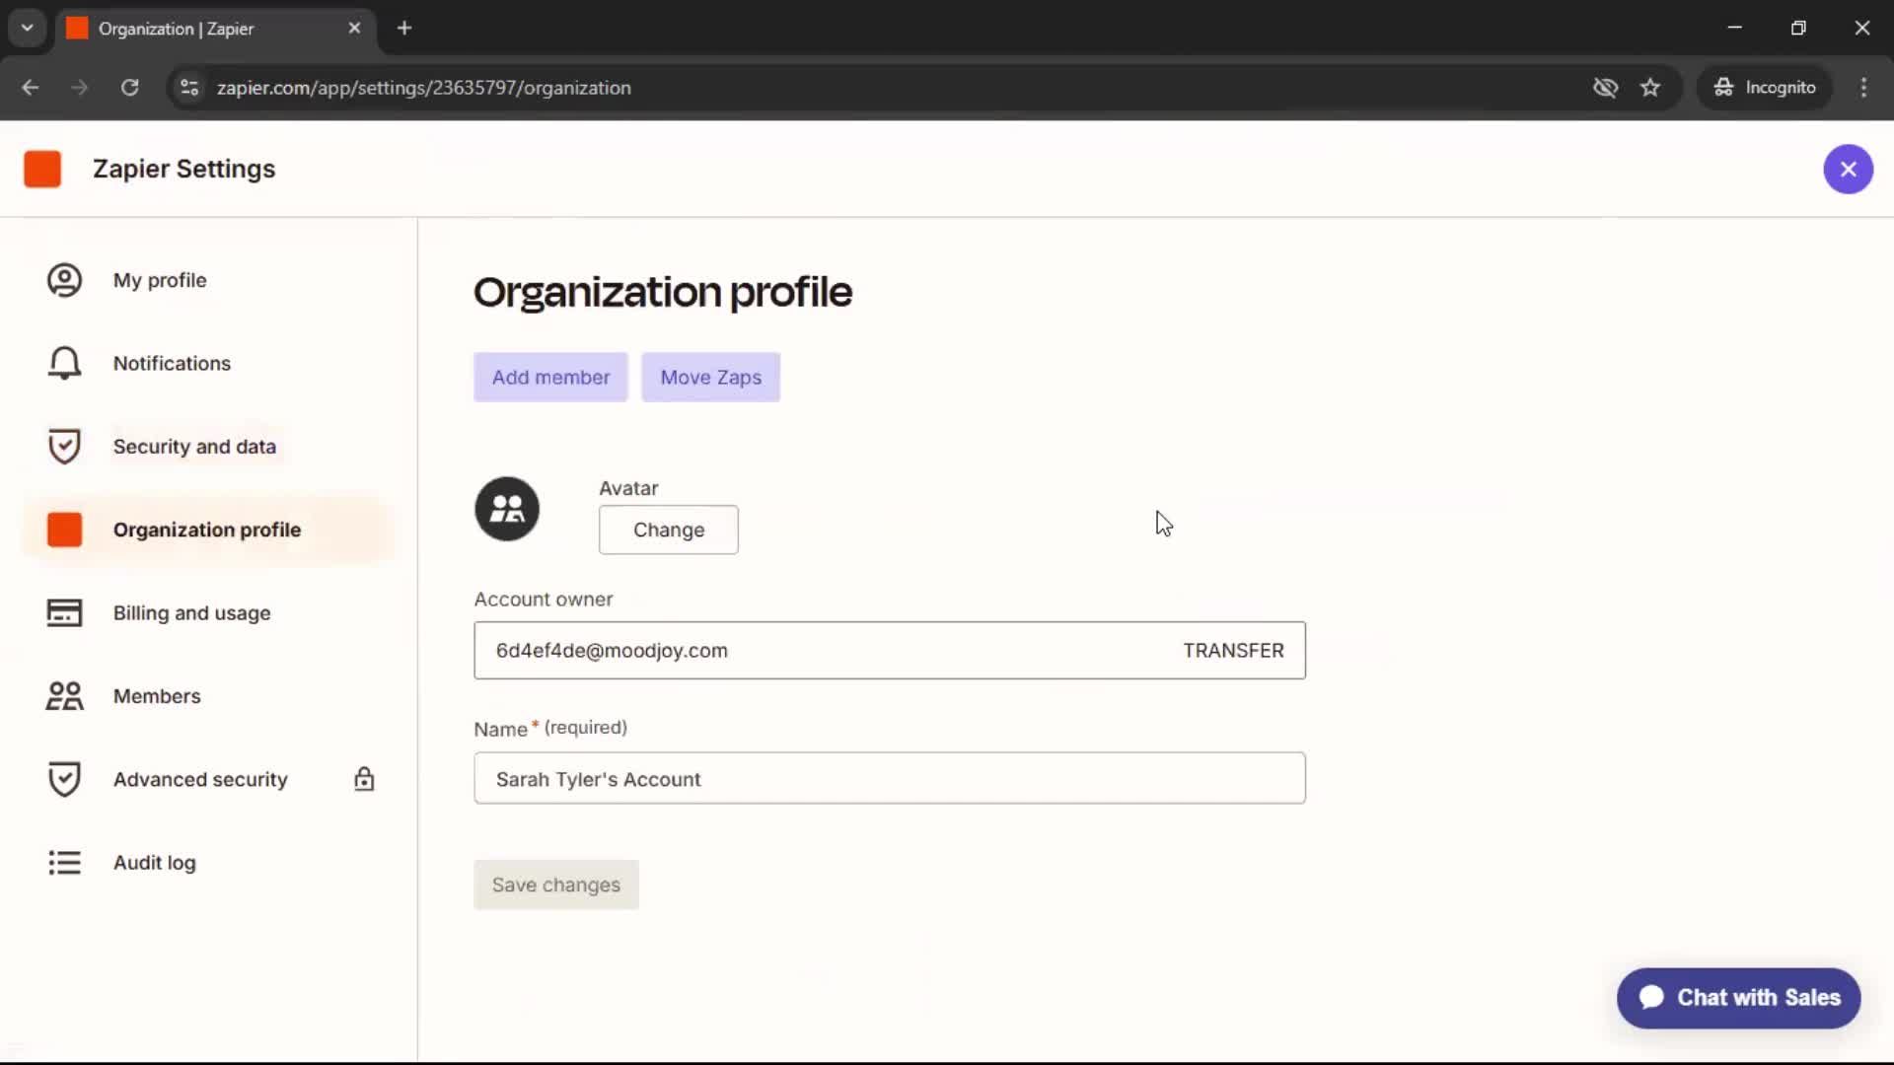The image size is (1894, 1065).
Task: Go back using the browser back arrow
Action: pos(31,88)
